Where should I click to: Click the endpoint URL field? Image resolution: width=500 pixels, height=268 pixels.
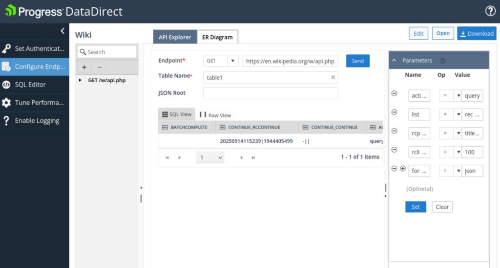point(290,61)
